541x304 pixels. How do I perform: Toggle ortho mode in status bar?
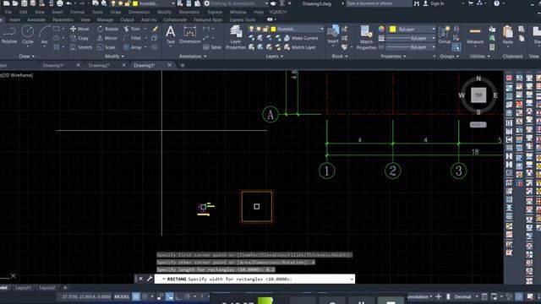point(178,296)
